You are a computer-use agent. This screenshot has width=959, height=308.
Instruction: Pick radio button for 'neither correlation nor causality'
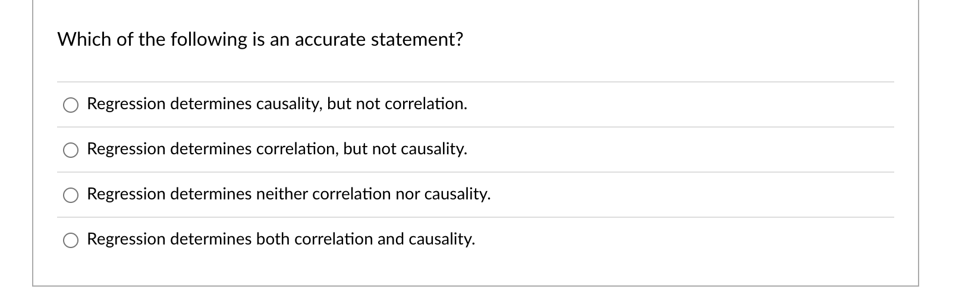pyautogui.click(x=71, y=195)
